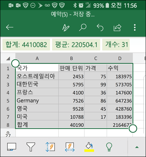Image resolution: width=146 pixels, height=157 pixels.
Task: Select the cell with value 40190
Action: coord(71,124)
